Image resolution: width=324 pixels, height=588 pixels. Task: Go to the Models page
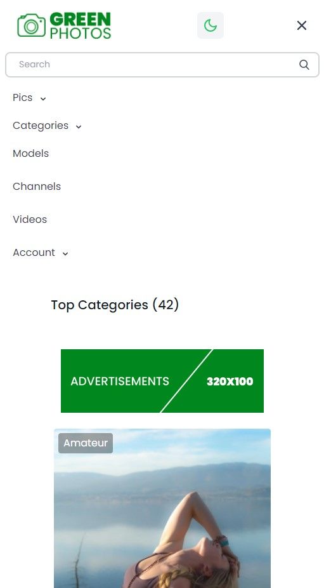pyautogui.click(x=30, y=154)
